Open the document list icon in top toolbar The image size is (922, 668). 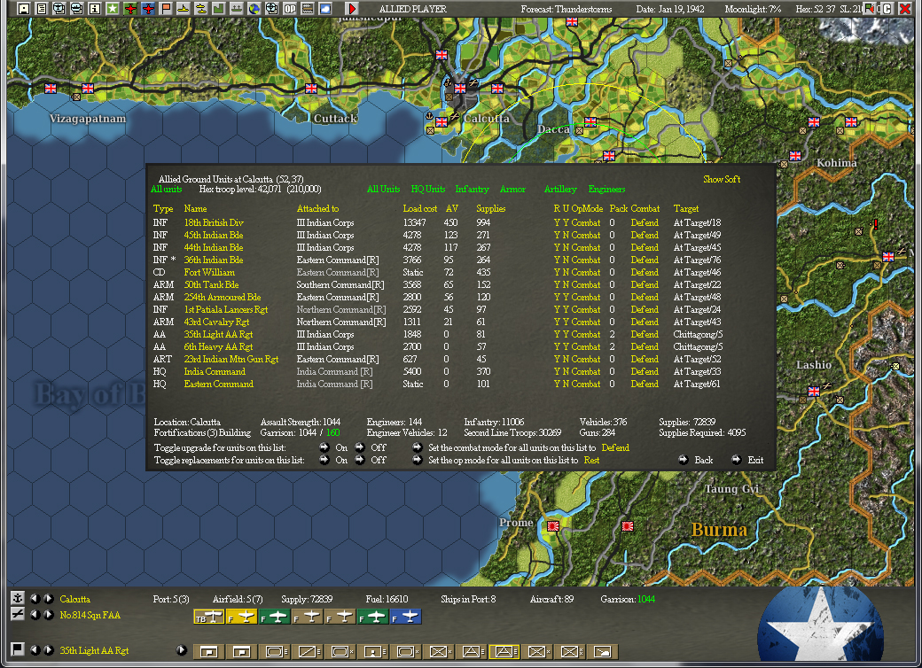point(41,9)
